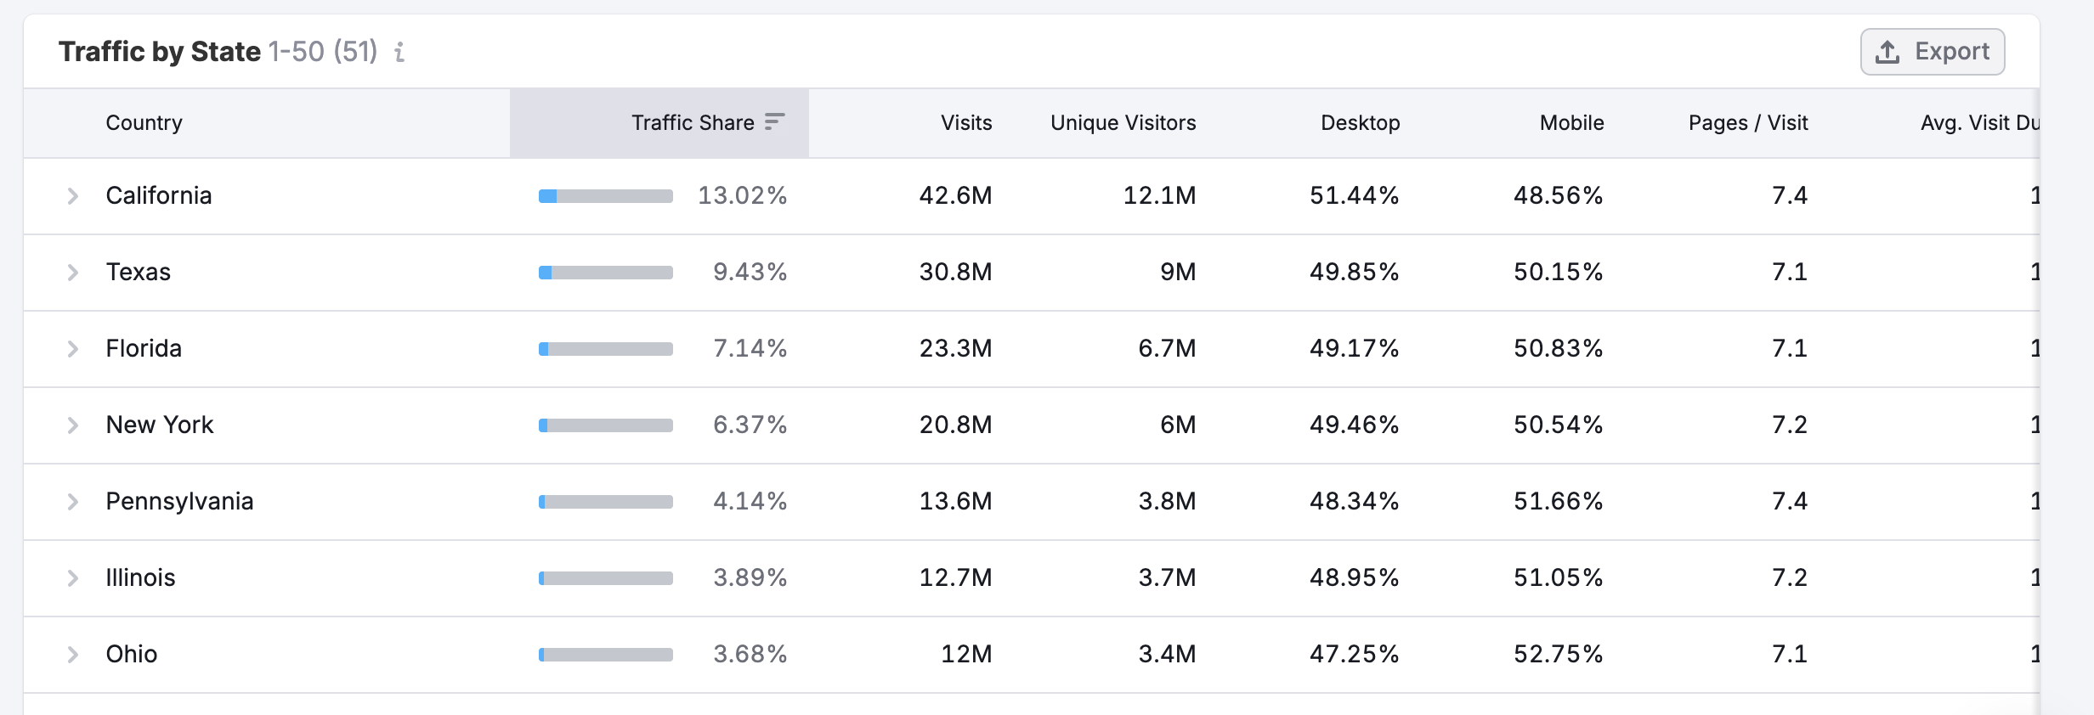Click the info icon beside Traffic by State

[x=399, y=53]
